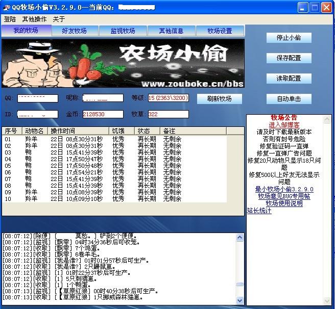Click the 等级 field showing 15 (2363\3200)
335x309 pixels.
[169, 98]
